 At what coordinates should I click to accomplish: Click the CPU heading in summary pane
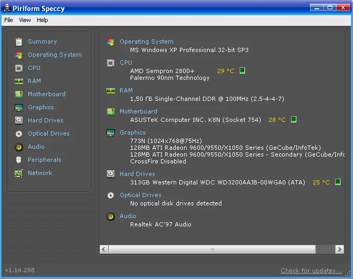click(x=126, y=63)
